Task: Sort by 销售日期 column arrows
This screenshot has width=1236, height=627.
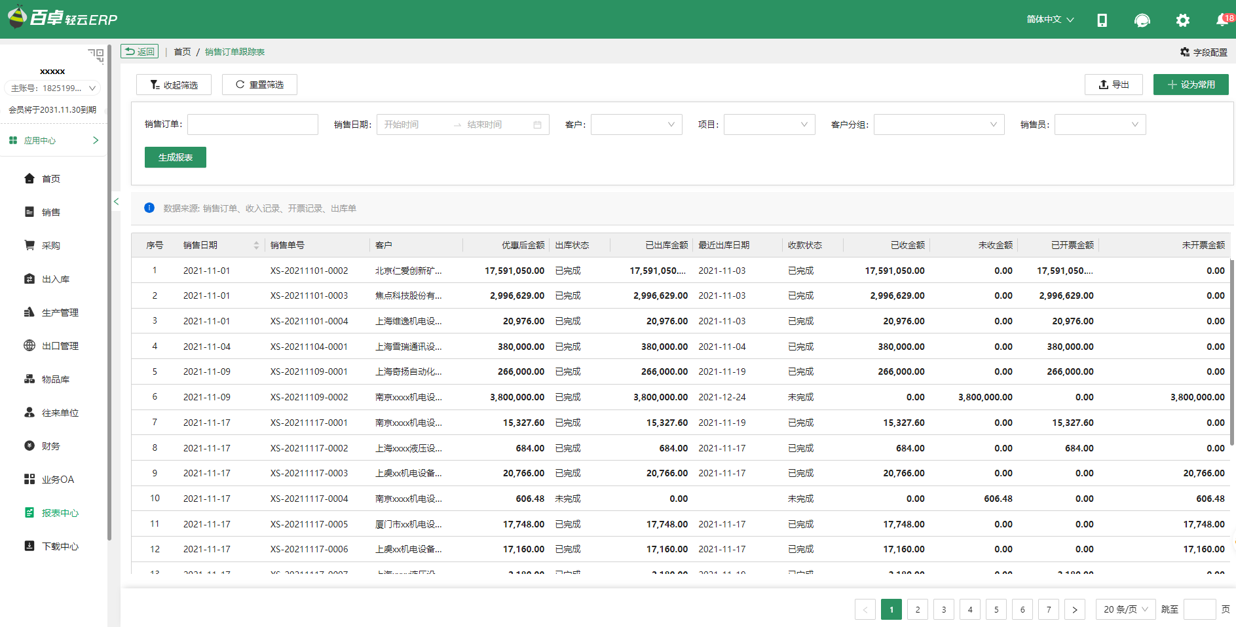Action: tap(256, 245)
